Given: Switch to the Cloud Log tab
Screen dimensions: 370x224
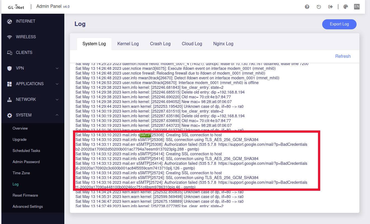Looking at the screenshot, I should pos(192,44).
